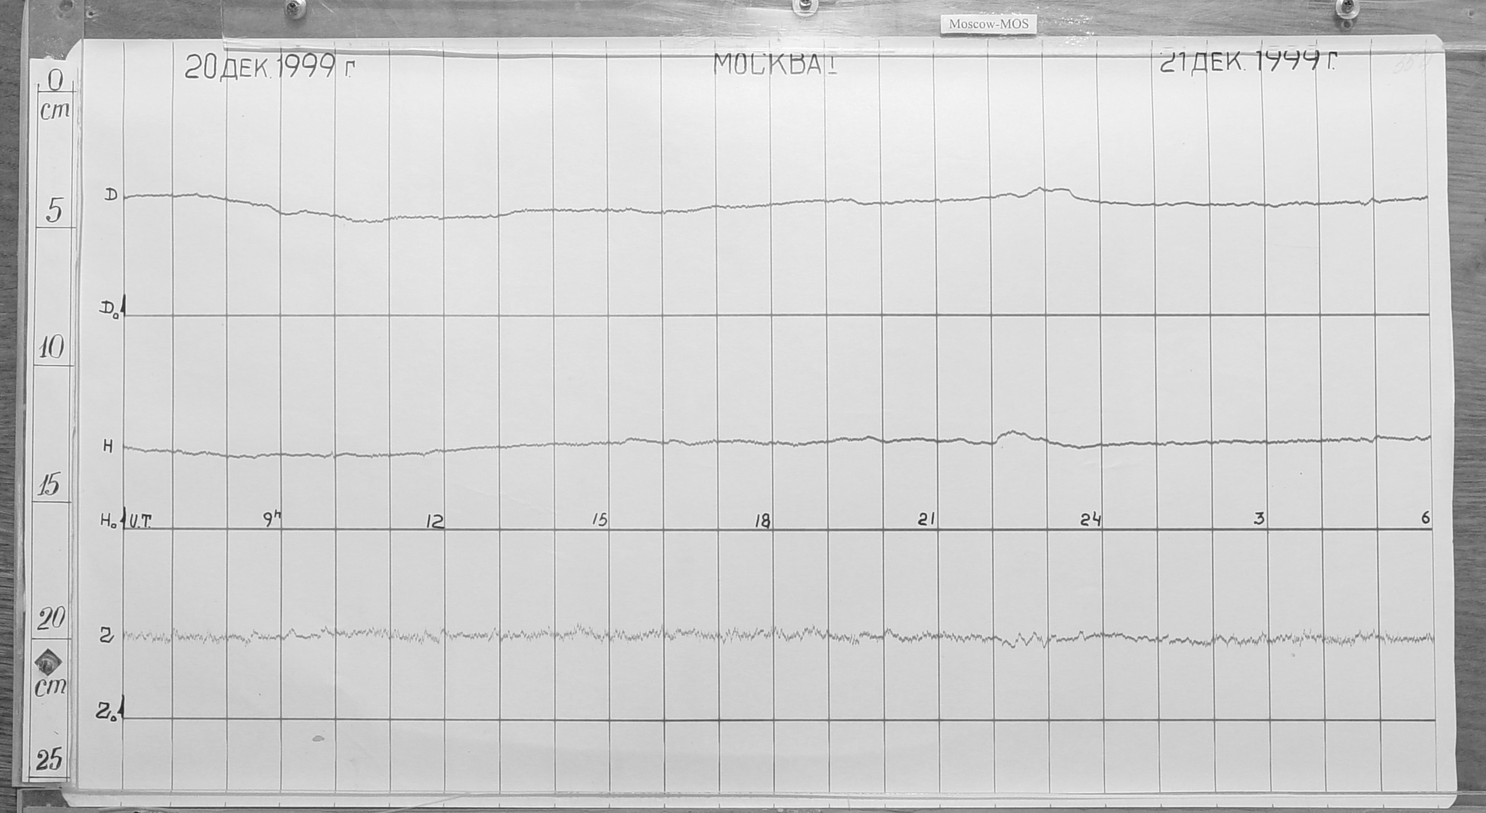Click the 24 hour marker

pyautogui.click(x=1090, y=520)
